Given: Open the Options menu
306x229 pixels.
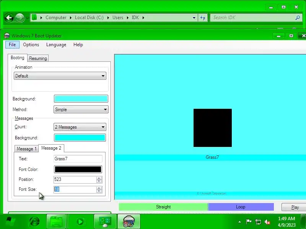Looking at the screenshot, I should (x=31, y=45).
